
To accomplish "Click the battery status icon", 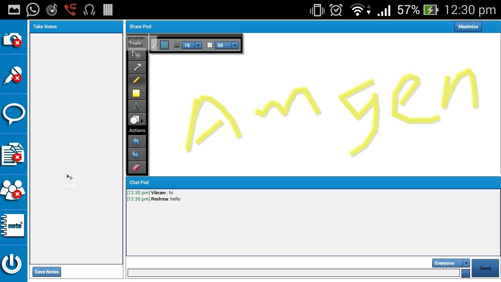I will (x=431, y=10).
